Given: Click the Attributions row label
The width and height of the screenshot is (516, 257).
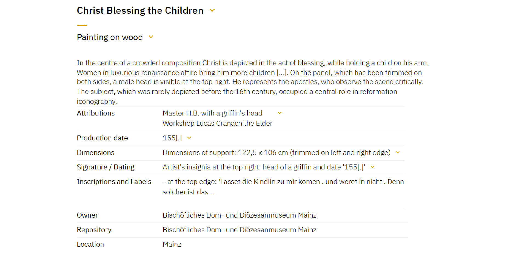Looking at the screenshot, I should tap(96, 113).
